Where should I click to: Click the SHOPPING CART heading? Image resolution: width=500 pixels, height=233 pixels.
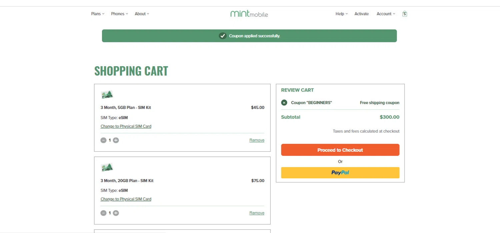coord(131,71)
